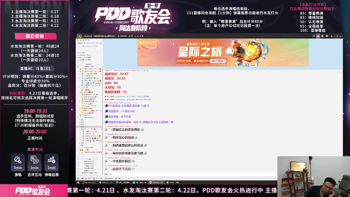Click the 正在演唱: 天下无双 message
Image resolution: width=350 pixels, height=197 pixels.
click(119, 116)
